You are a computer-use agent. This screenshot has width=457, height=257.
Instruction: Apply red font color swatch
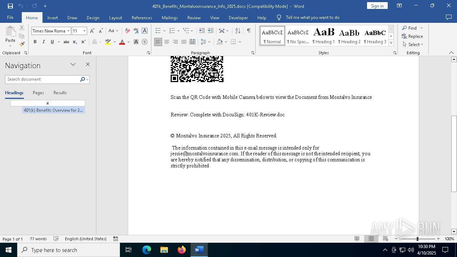tap(122, 42)
